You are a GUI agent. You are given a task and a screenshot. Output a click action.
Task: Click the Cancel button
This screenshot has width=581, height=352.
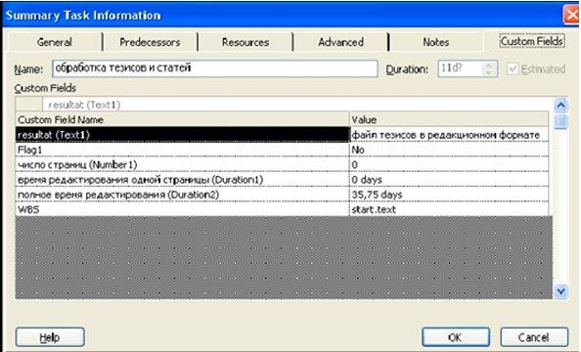(x=534, y=337)
